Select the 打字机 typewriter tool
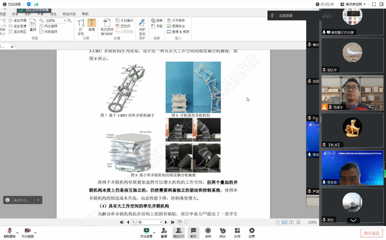Viewport: 386px width, 240px height. pyautogui.click(x=81, y=27)
